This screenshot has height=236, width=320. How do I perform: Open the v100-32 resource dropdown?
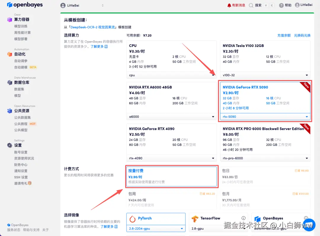pyautogui.click(x=265, y=75)
